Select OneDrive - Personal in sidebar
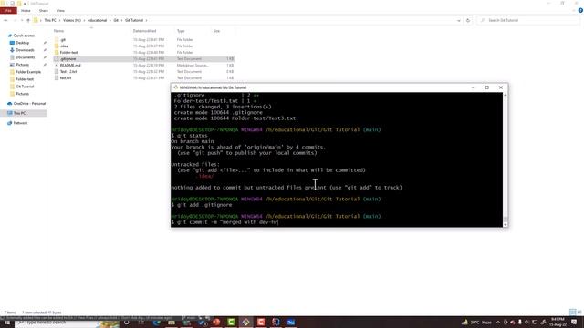This screenshot has width=584, height=328. 29,103
